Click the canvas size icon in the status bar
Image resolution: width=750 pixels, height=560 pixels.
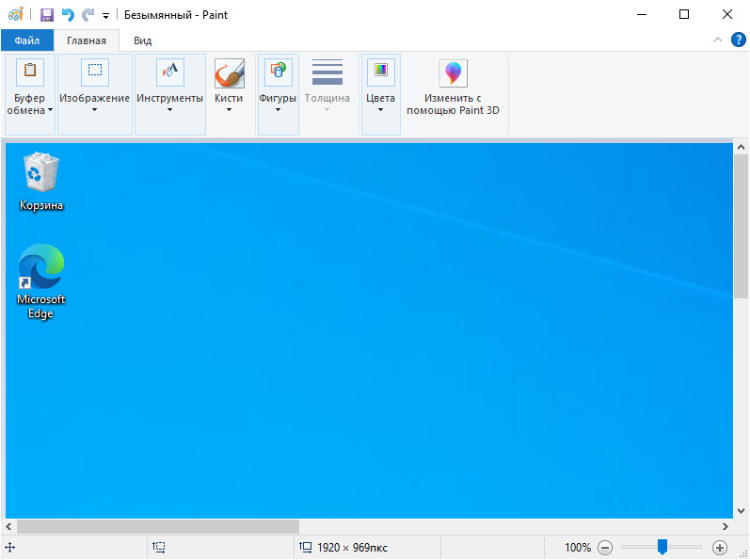point(306,548)
